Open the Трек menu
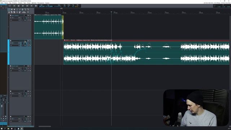The image size is (231, 130). tap(25, 3)
